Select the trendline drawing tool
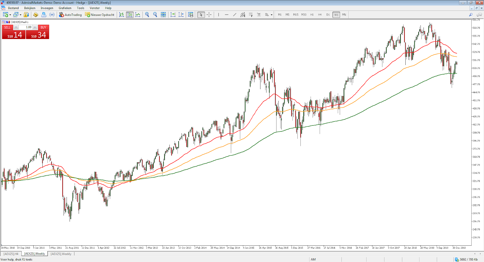The width and height of the screenshot is (484, 262). click(235, 15)
